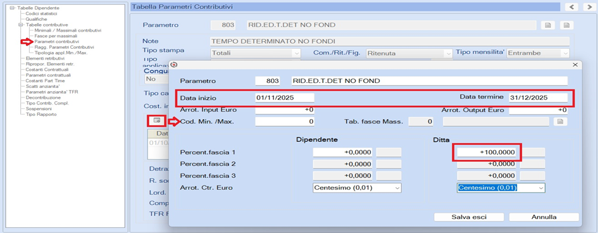Open the Com./Rit./Fig. Ritenuta dropdown
Screen dimensions: 598x233
coord(448,53)
